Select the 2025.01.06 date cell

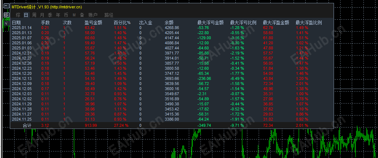click(x=22, y=43)
